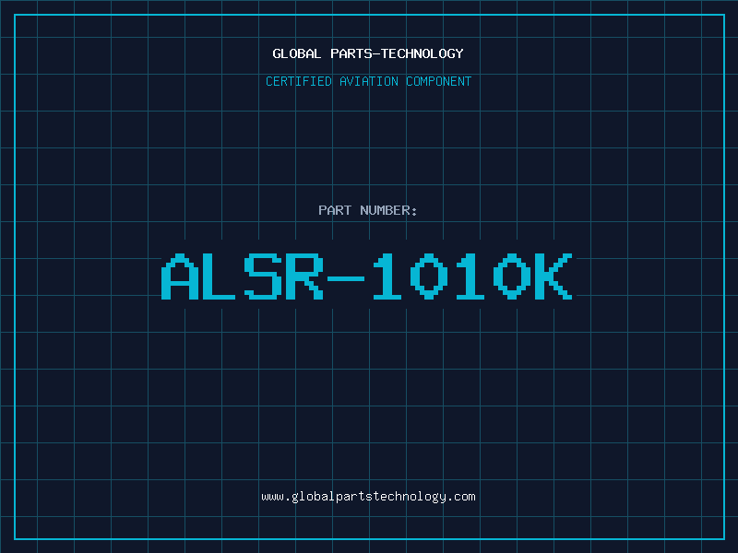Viewport: 738px width, 553px height.
Task: Click the PART NUMBER: label
Action: 368,210
